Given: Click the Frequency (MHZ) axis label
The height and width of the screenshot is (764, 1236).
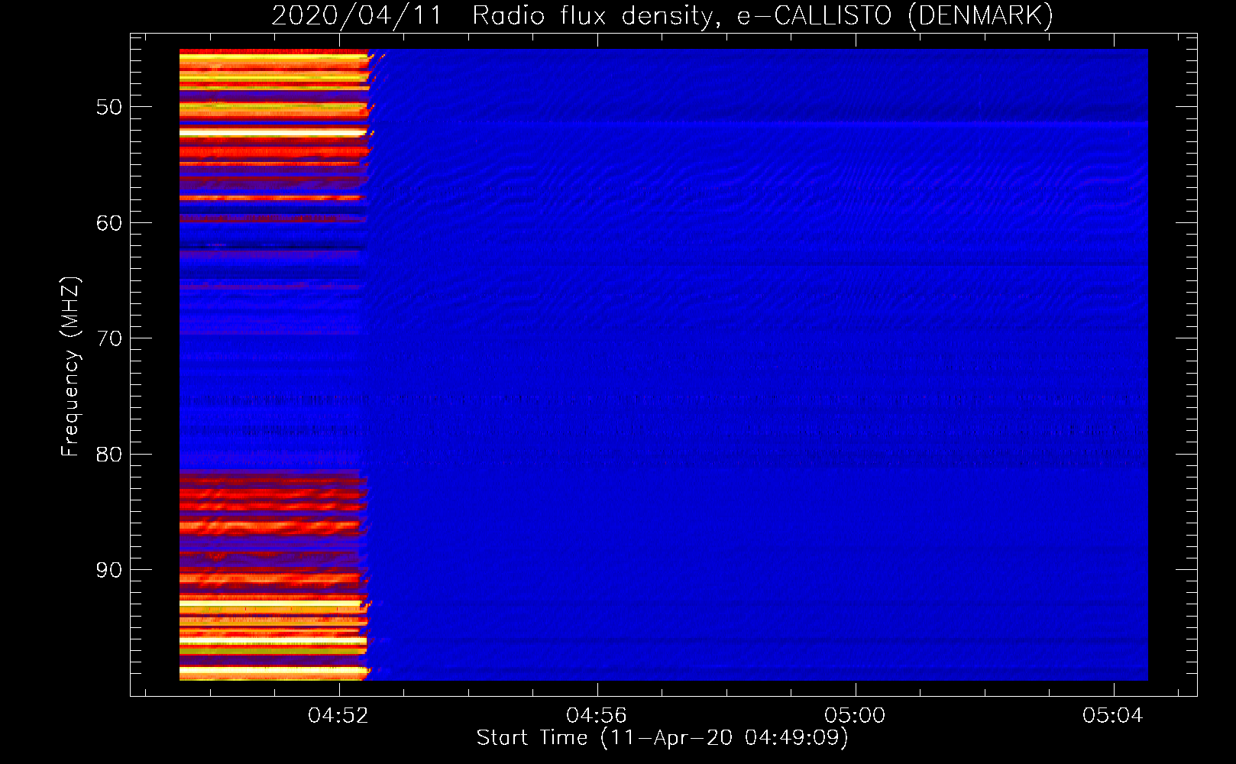Looking at the screenshot, I should 70,367.
